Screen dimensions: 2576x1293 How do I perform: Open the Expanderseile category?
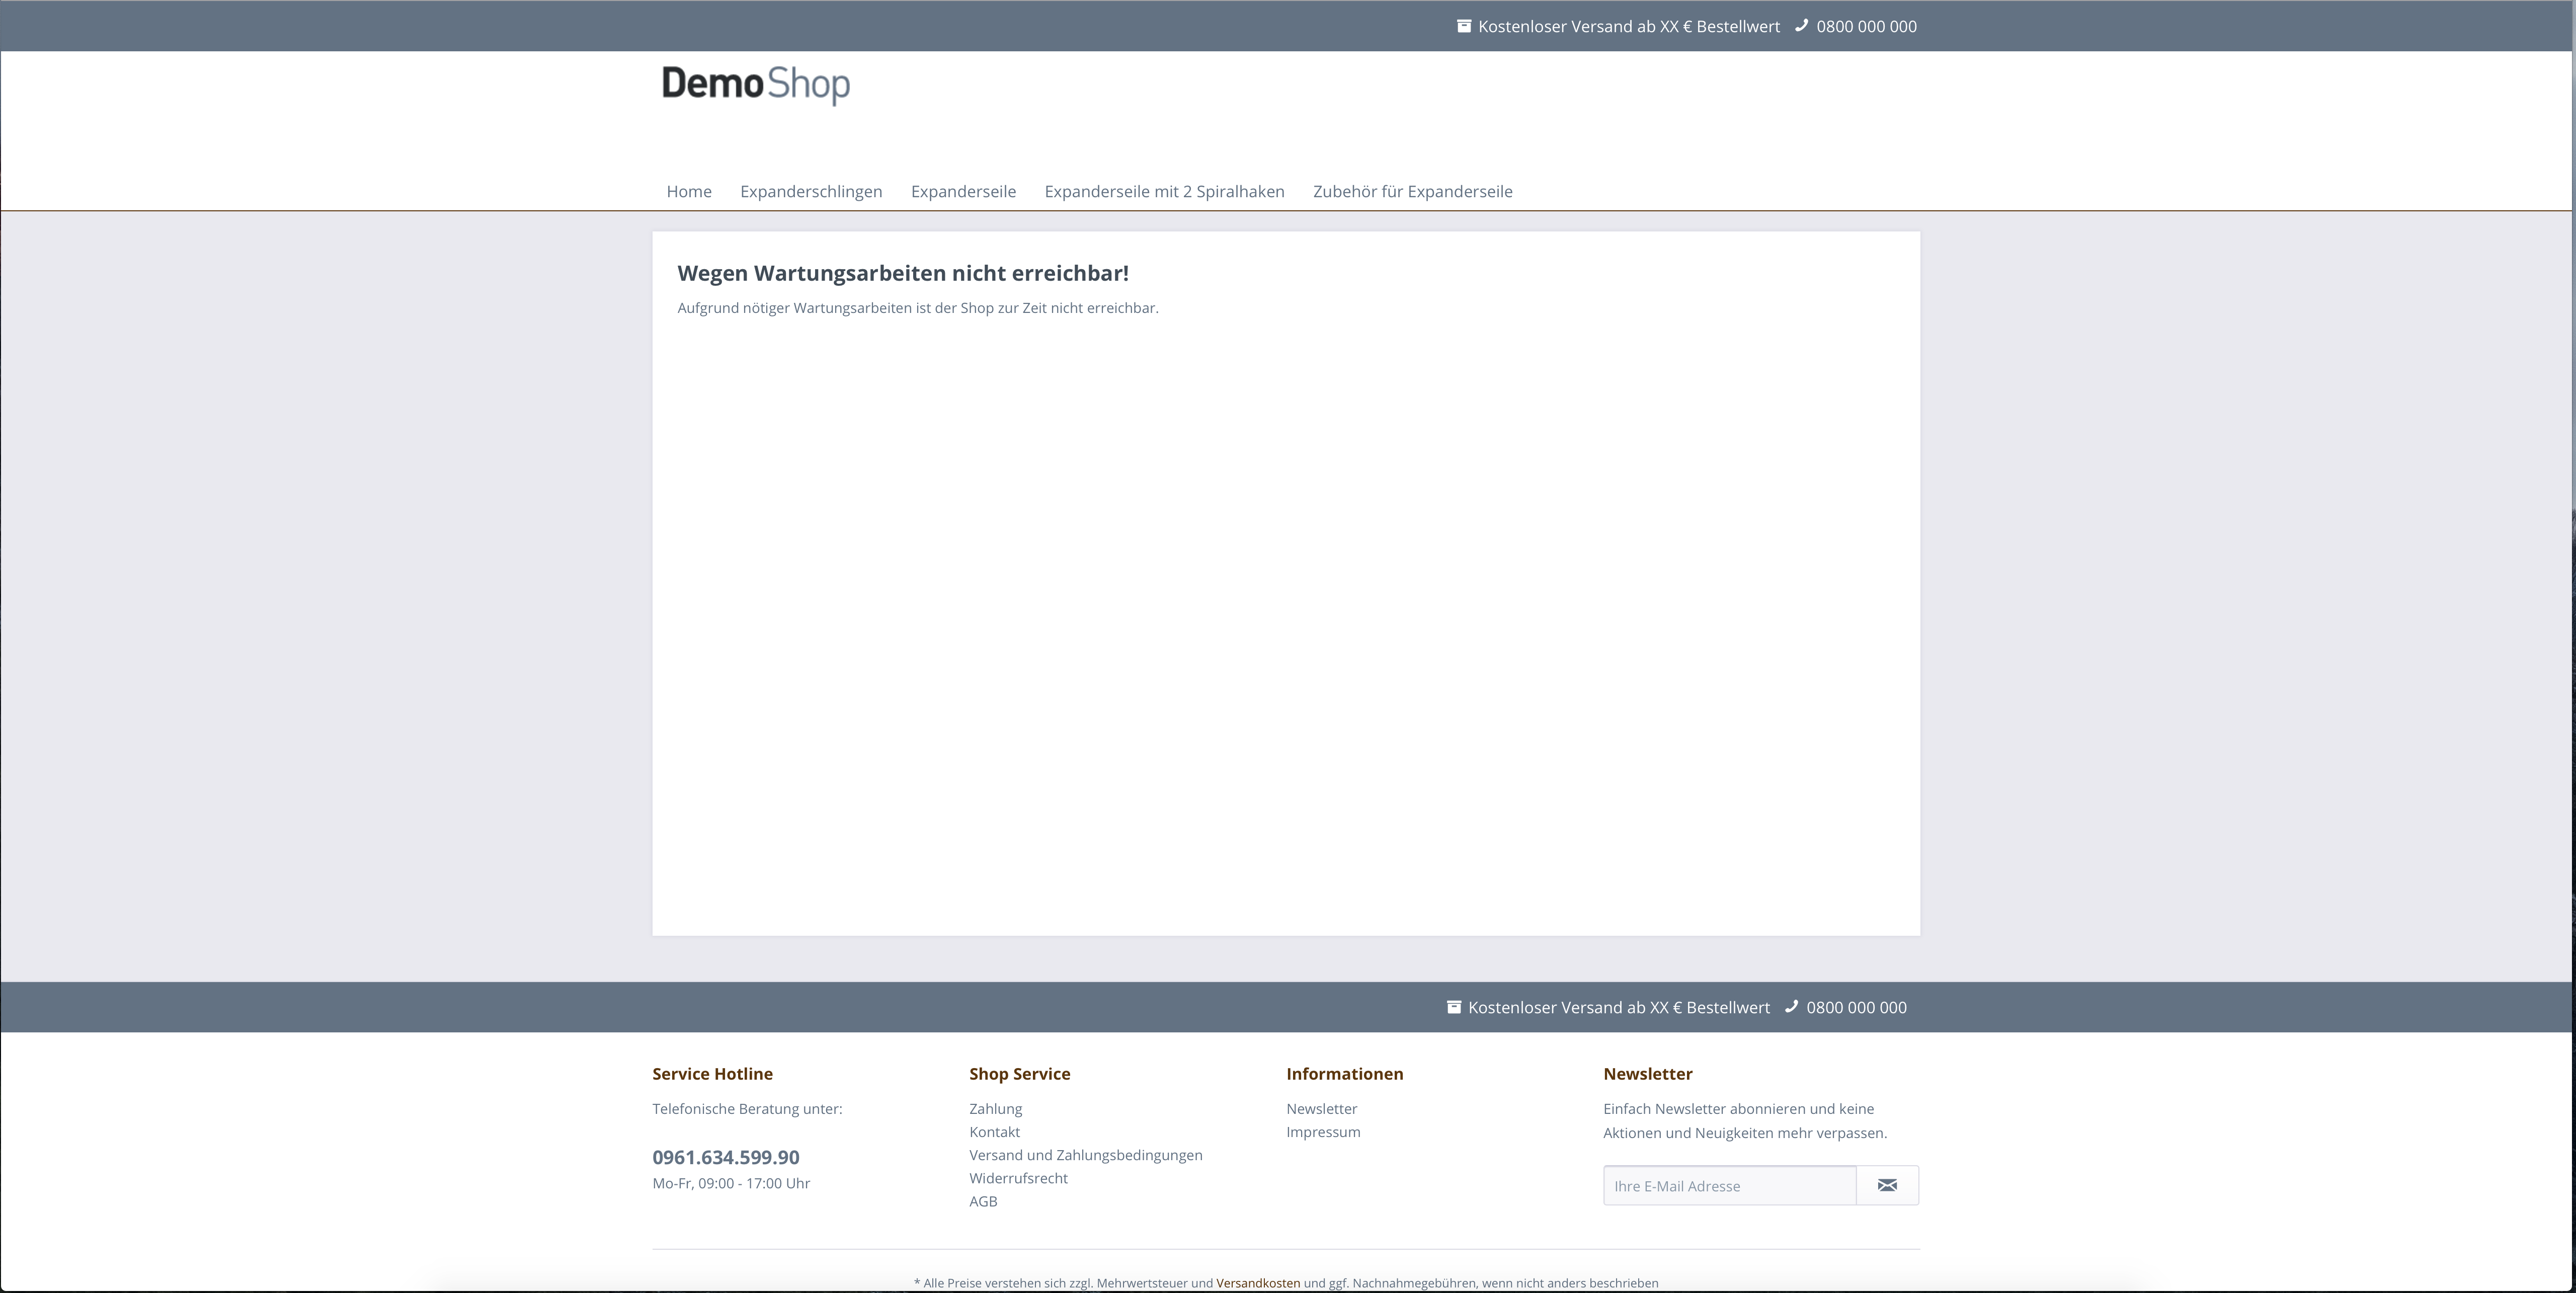pyautogui.click(x=963, y=191)
